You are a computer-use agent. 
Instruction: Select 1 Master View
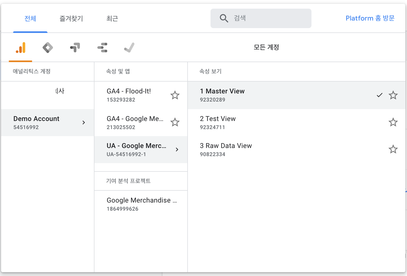[297, 95]
